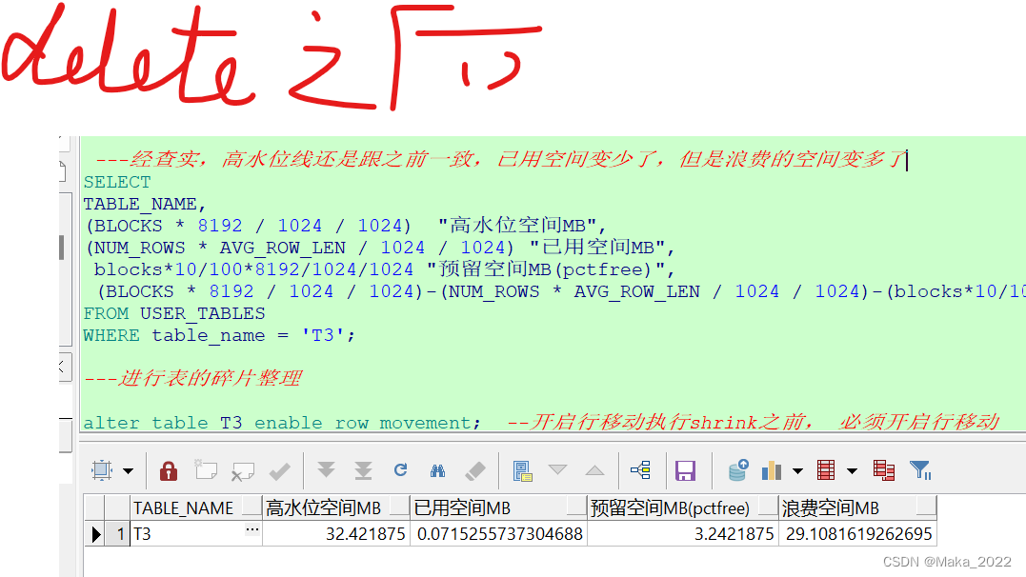Click the fetch all rows icon
Viewport: 1026px width, 577px height.
363,470
